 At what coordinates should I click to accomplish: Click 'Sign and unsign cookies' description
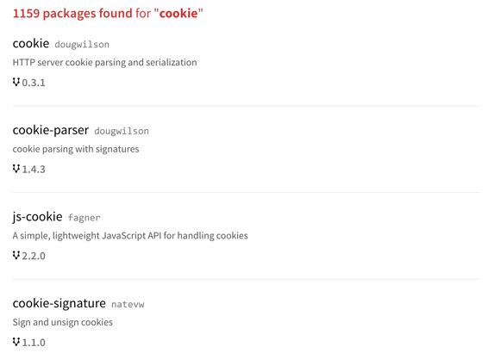pos(63,322)
